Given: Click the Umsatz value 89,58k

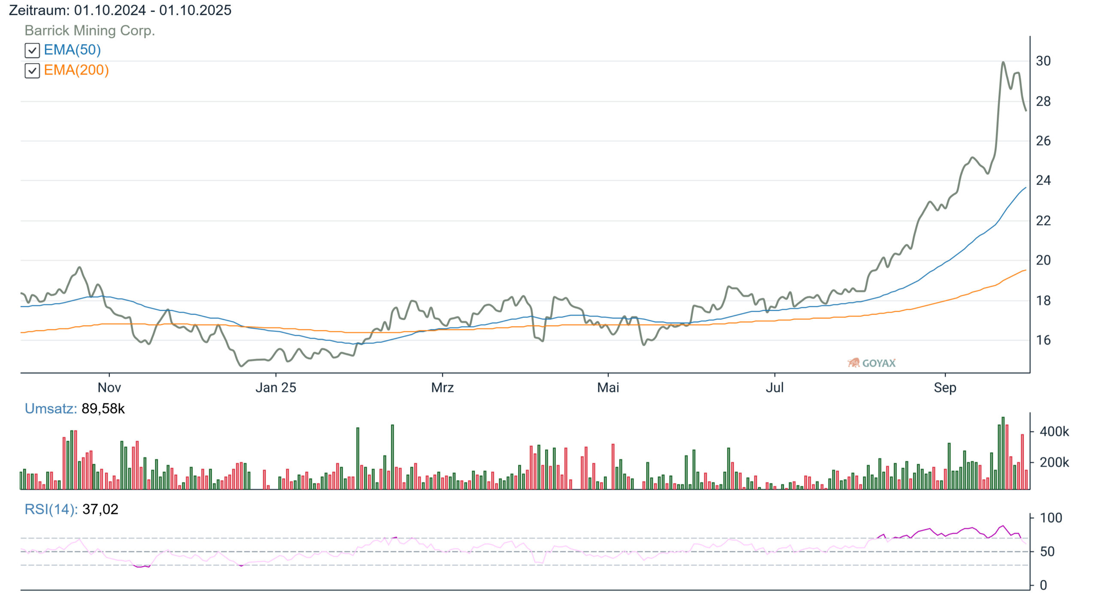Looking at the screenshot, I should tap(103, 408).
